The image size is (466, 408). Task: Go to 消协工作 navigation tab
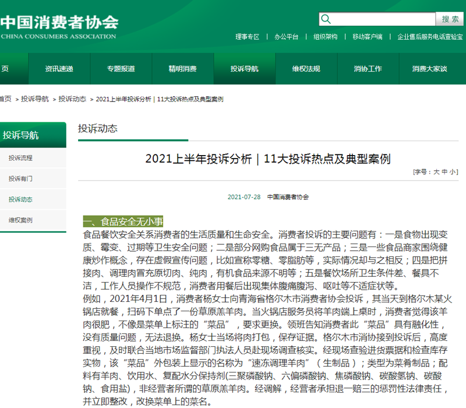368,69
